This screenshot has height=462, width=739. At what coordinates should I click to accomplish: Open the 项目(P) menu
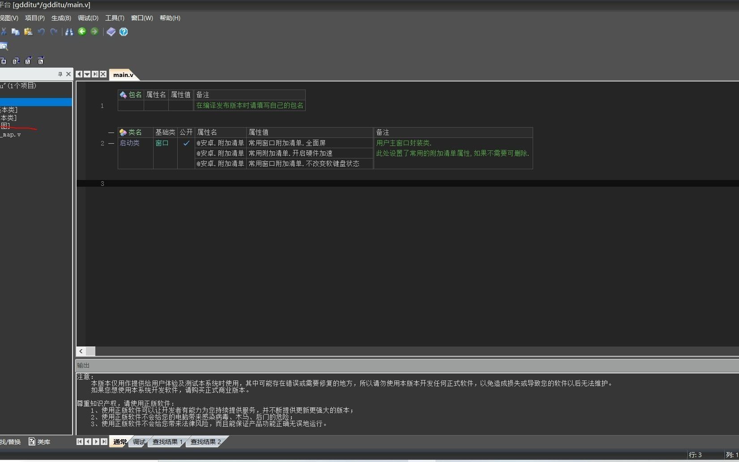click(x=35, y=18)
